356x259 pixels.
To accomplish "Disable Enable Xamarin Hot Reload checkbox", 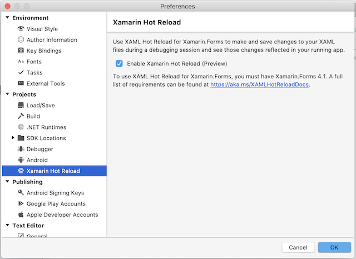I will coord(119,63).
